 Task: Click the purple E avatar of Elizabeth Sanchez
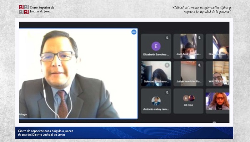click(156, 46)
